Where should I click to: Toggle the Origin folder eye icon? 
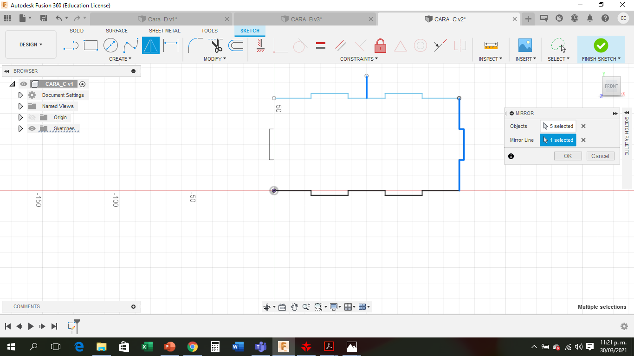(32, 117)
